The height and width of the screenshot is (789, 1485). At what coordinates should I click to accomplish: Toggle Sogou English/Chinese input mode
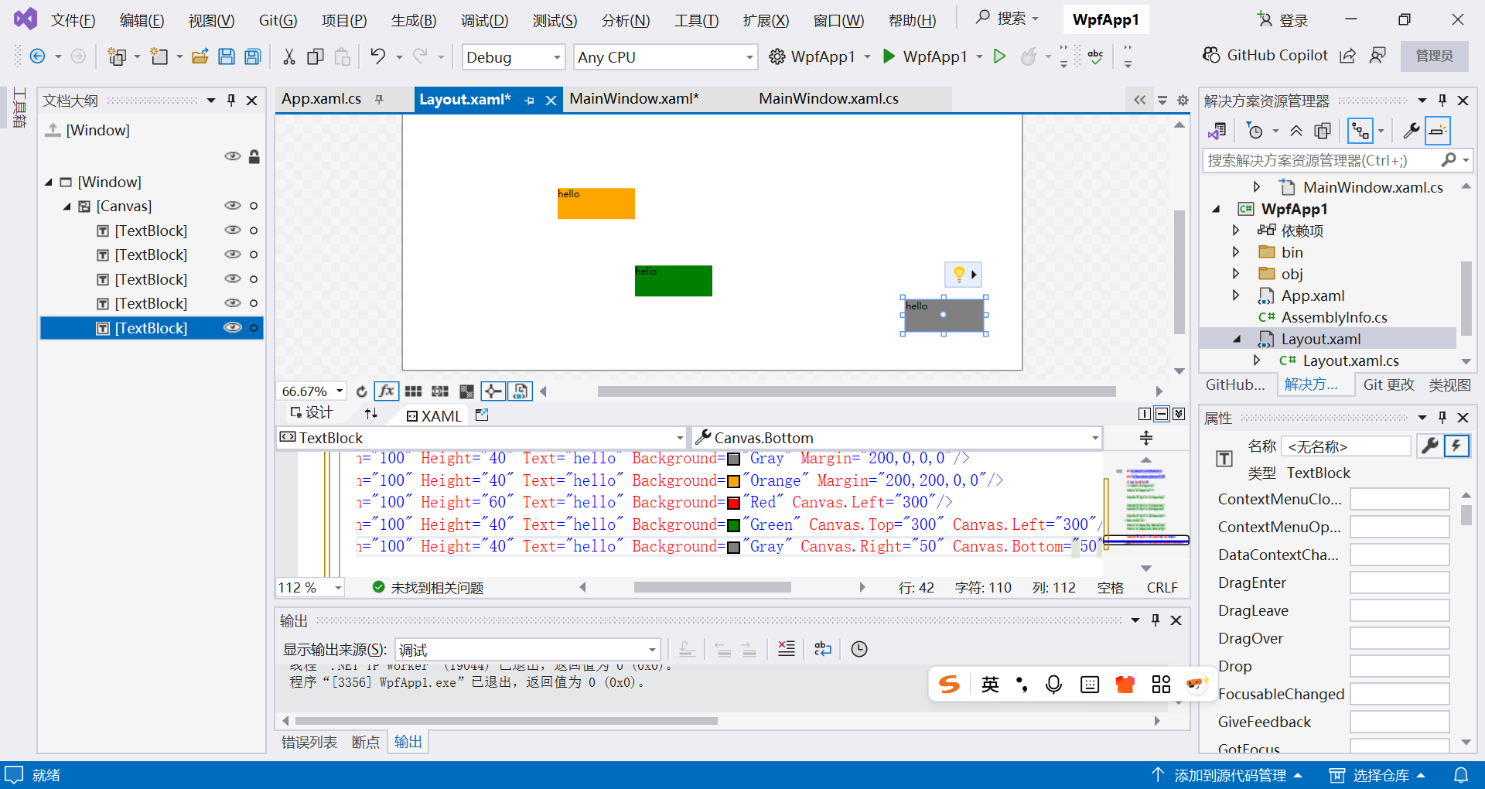[x=990, y=685]
